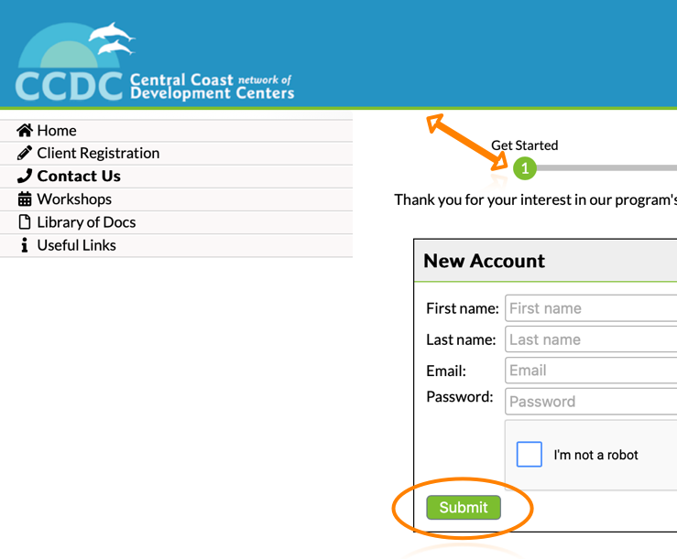The height and width of the screenshot is (559, 677).
Task: Click the gray Get Started progress bar
Action: (606, 168)
